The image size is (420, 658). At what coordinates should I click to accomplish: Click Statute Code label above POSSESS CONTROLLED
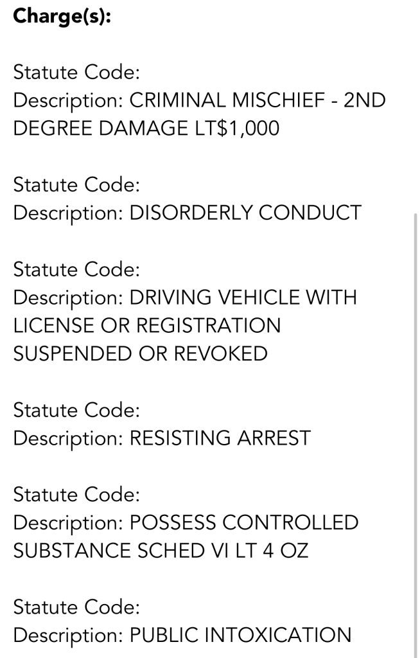(x=76, y=494)
